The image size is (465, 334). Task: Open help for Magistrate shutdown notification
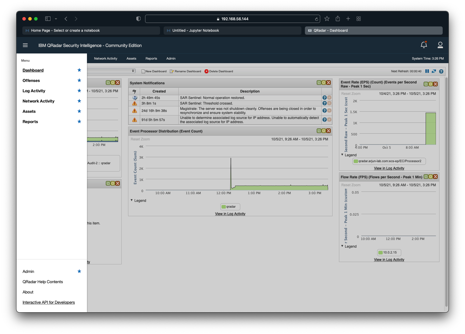[x=324, y=110]
